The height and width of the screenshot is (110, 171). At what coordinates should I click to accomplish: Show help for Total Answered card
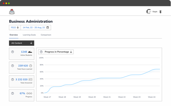click(12, 80)
